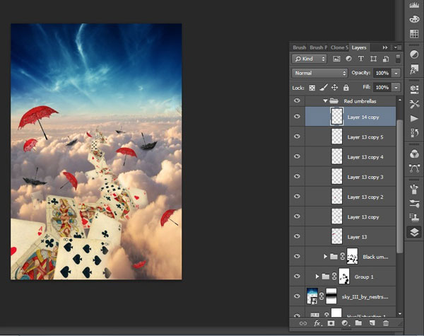Select the Layers tab
424x336 pixels.
359,47
